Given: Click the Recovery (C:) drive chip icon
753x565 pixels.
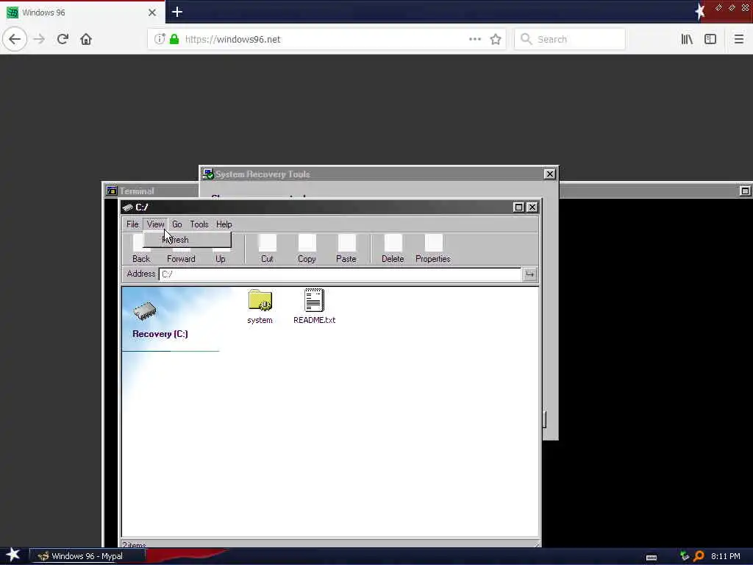Looking at the screenshot, I should (145, 311).
